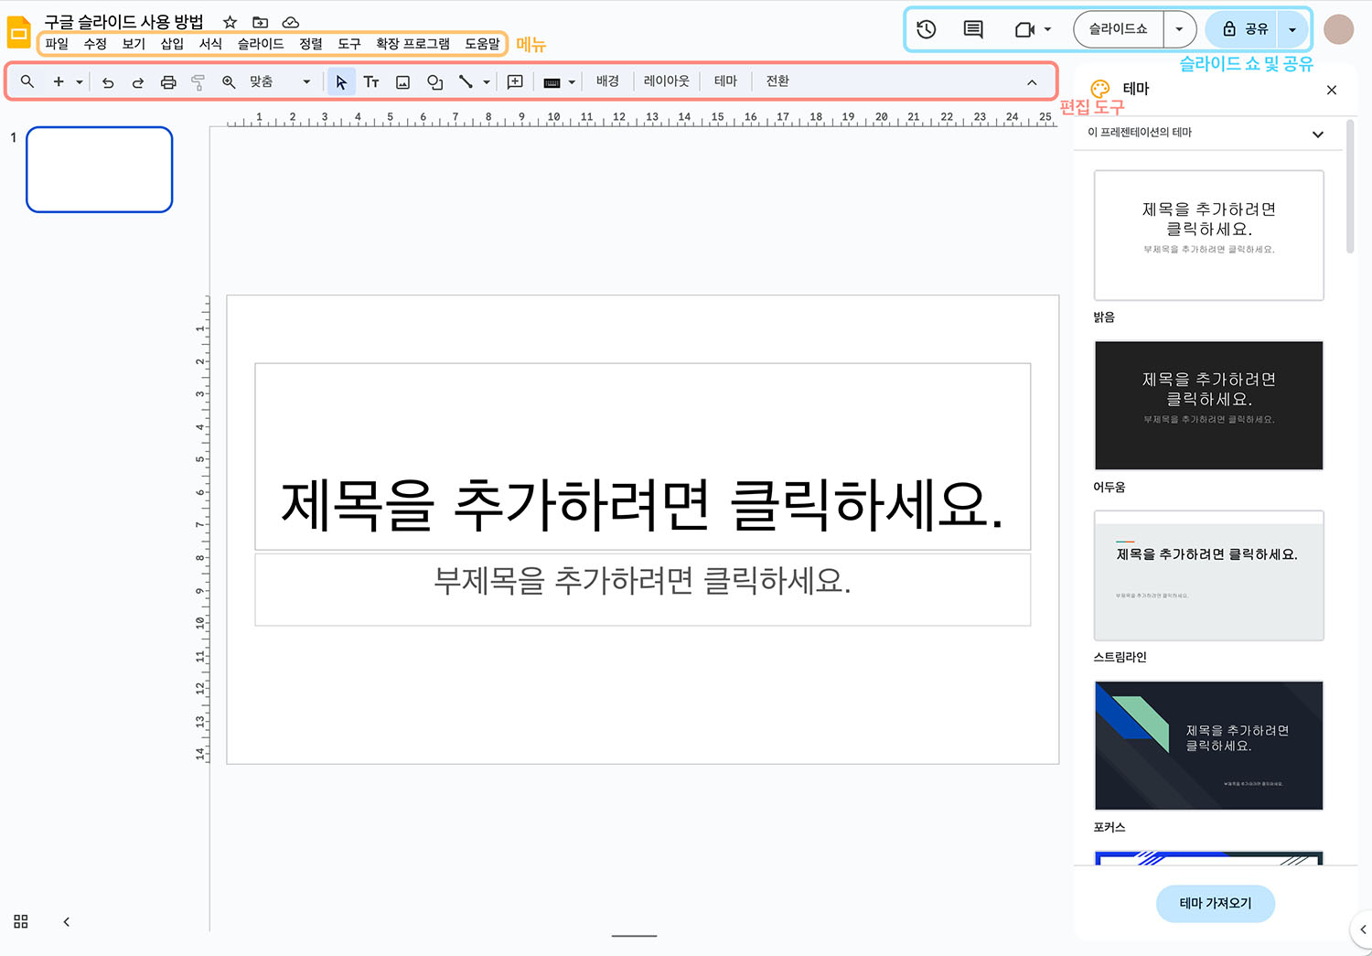This screenshot has height=956, width=1372.
Task: Collapse the toolbar with up chevron
Action: click(x=1032, y=82)
